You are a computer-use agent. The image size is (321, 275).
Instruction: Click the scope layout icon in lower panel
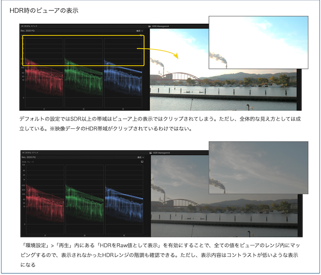click(142, 162)
